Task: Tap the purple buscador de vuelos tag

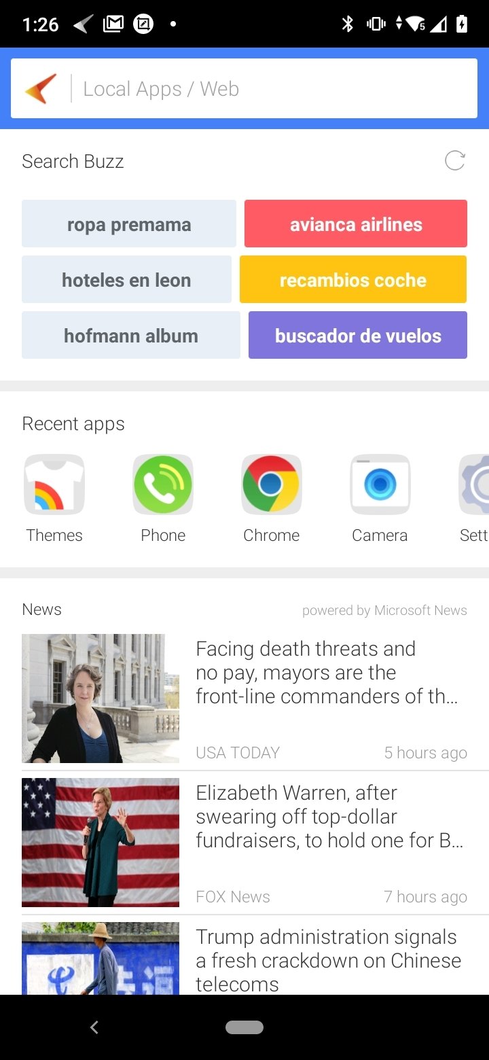Action: pyautogui.click(x=358, y=335)
